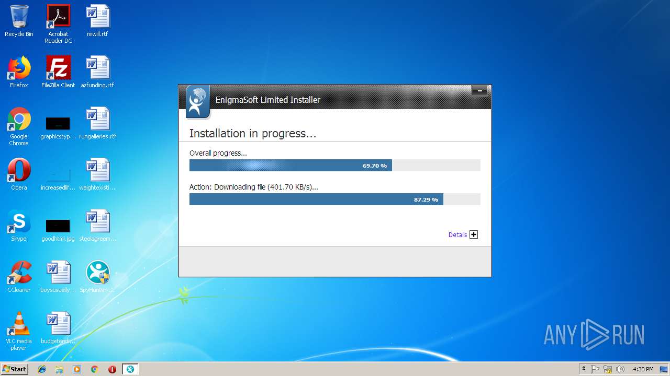This screenshot has height=376, width=670.
Task: Launch Google Chrome desktop shortcut
Action: [x=19, y=126]
